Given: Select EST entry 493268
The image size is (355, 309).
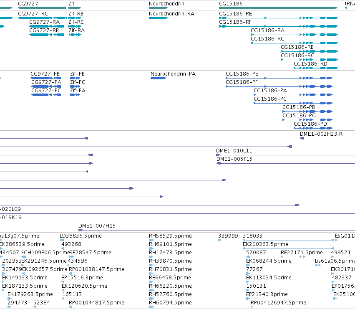Looking at the screenshot, I should (x=71, y=244).
